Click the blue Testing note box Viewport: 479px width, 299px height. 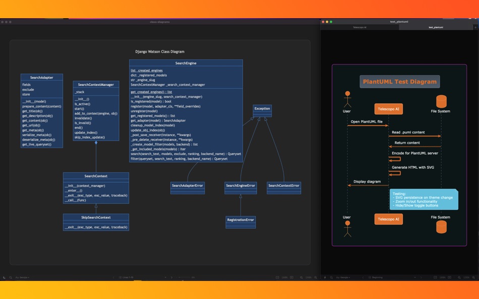424,199
